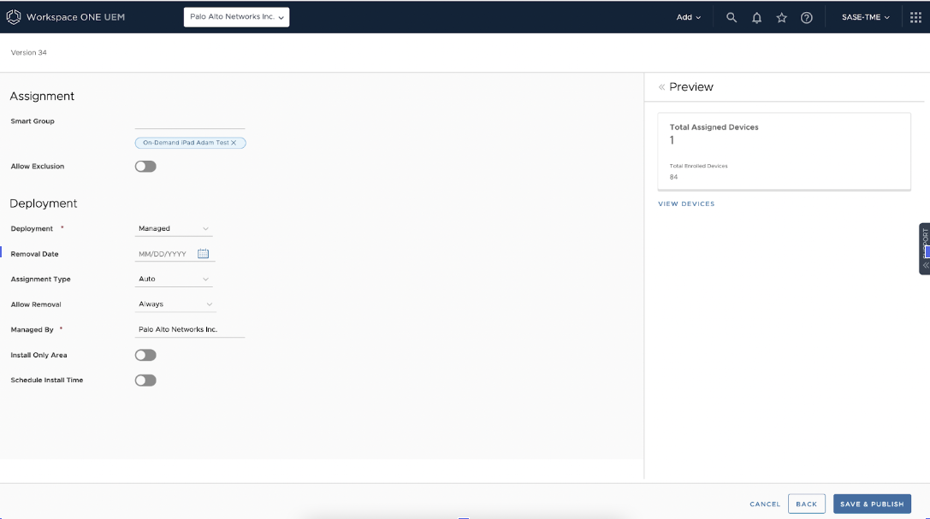Enable Schedule Install Time
Image resolution: width=930 pixels, height=519 pixels.
(x=145, y=380)
